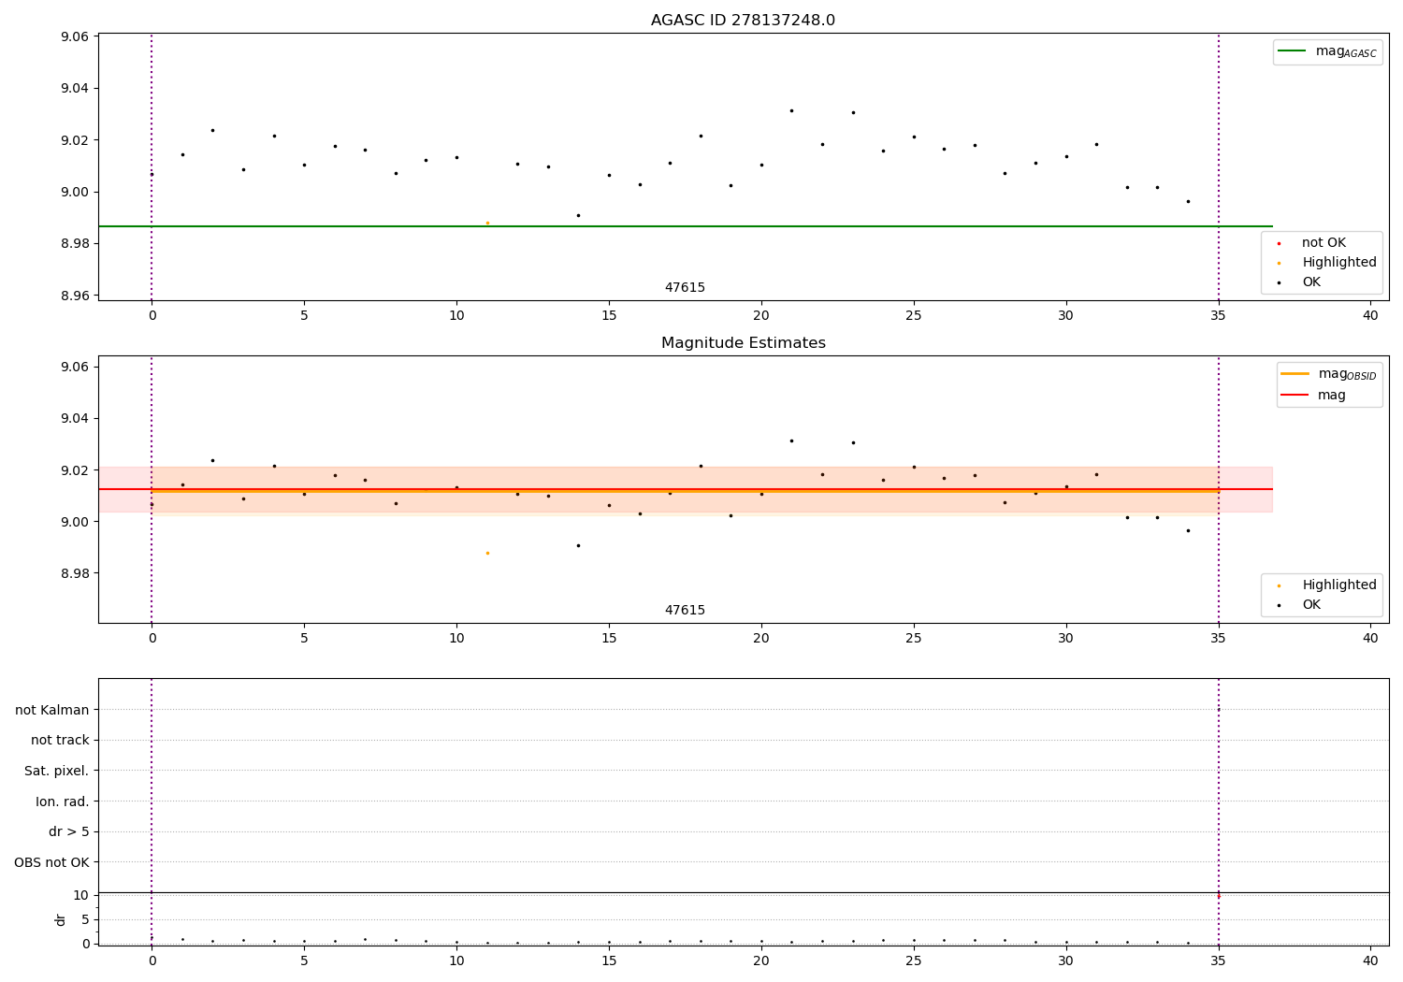Click the green line sample in the top legend
Screen dimensions: 1403x982
(x=1293, y=51)
